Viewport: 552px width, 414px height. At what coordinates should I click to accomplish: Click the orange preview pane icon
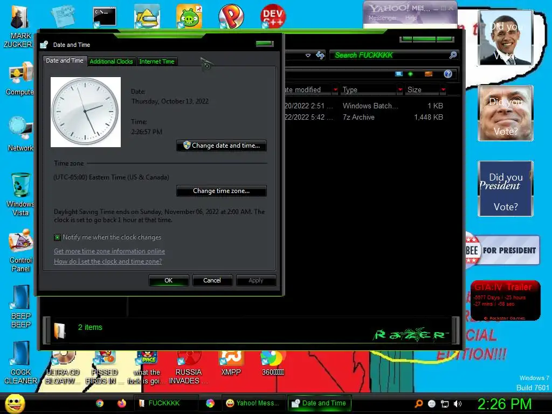[429, 74]
